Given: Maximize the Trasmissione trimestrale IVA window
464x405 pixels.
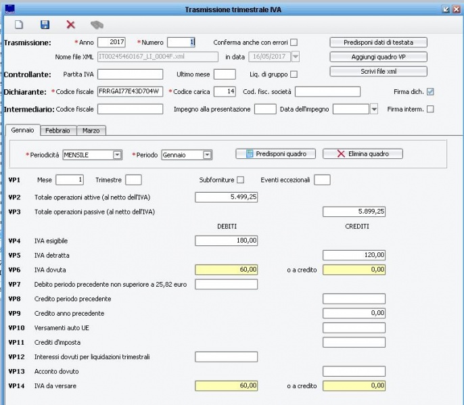Looking at the screenshot, I should click(x=446, y=9).
